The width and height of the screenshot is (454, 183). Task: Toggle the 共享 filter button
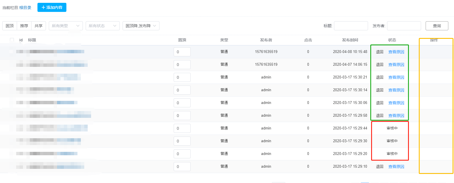point(39,26)
